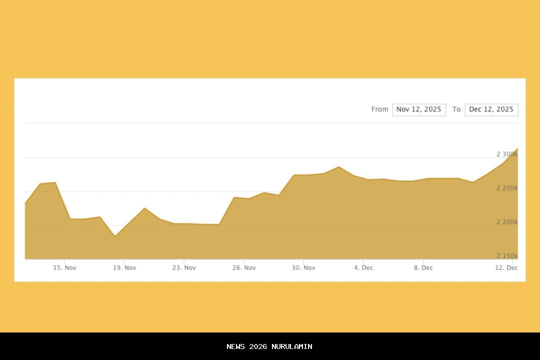Select the 8. Dec x-axis label

423,268
